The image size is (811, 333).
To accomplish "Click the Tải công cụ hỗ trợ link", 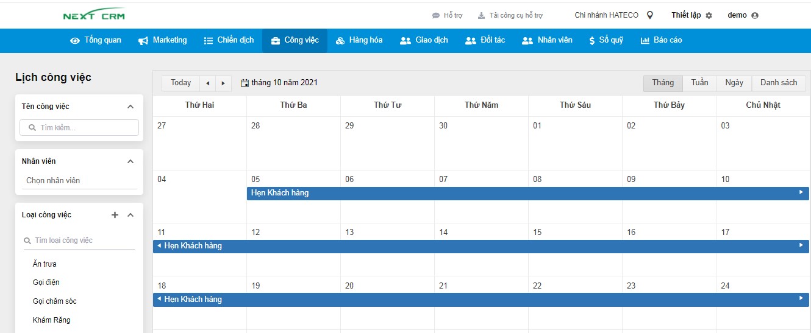I will coord(510,16).
